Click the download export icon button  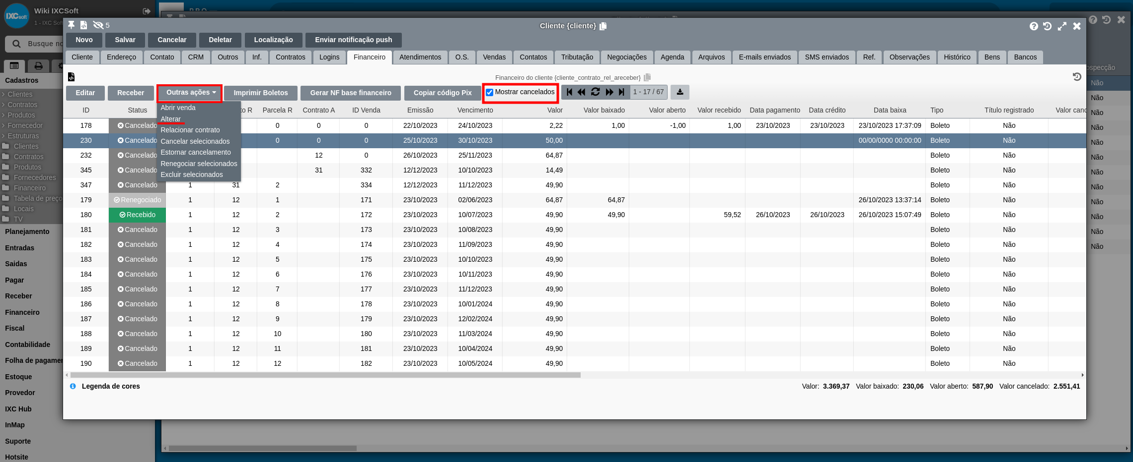tap(680, 92)
